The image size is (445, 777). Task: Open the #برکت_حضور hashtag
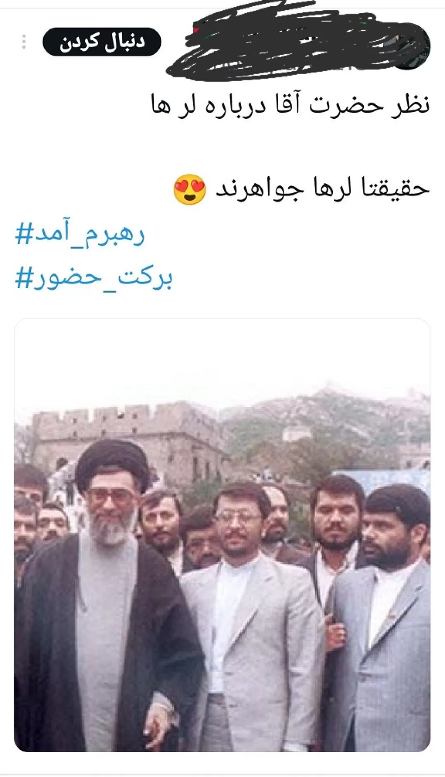pos(94,277)
